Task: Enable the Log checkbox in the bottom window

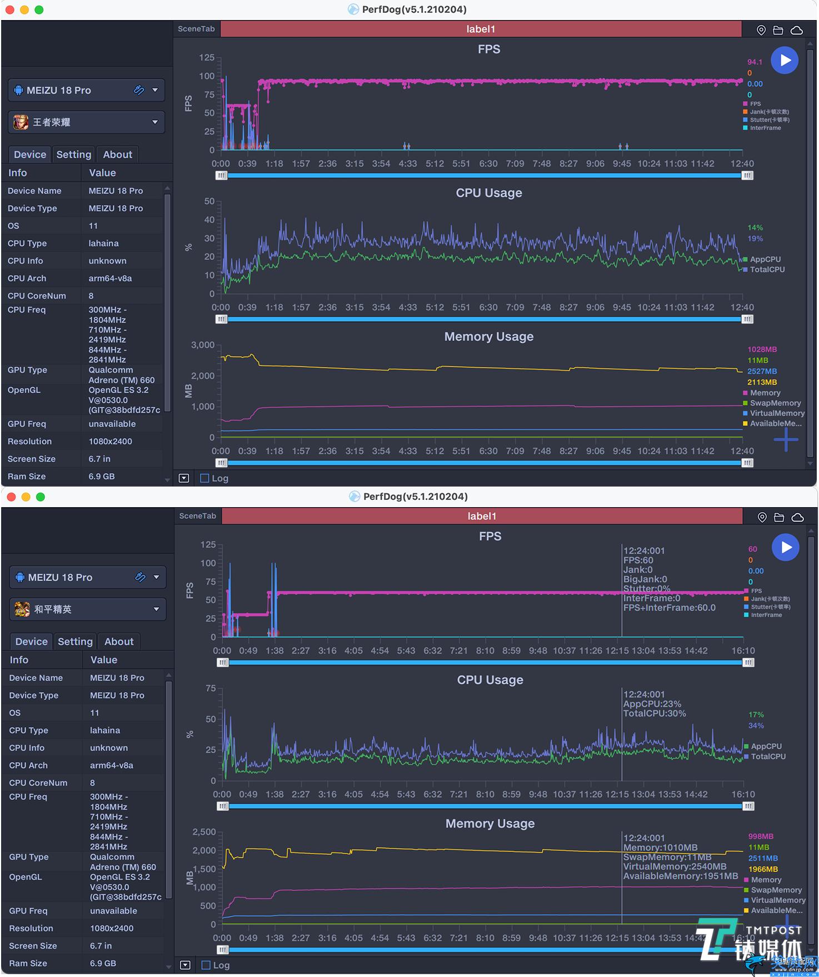Action: (x=206, y=965)
